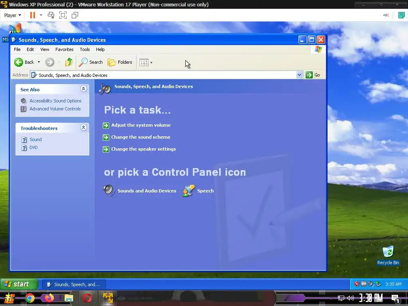Image resolution: width=408 pixels, height=306 pixels.
Task: Open the Help menu
Action: tap(100, 49)
